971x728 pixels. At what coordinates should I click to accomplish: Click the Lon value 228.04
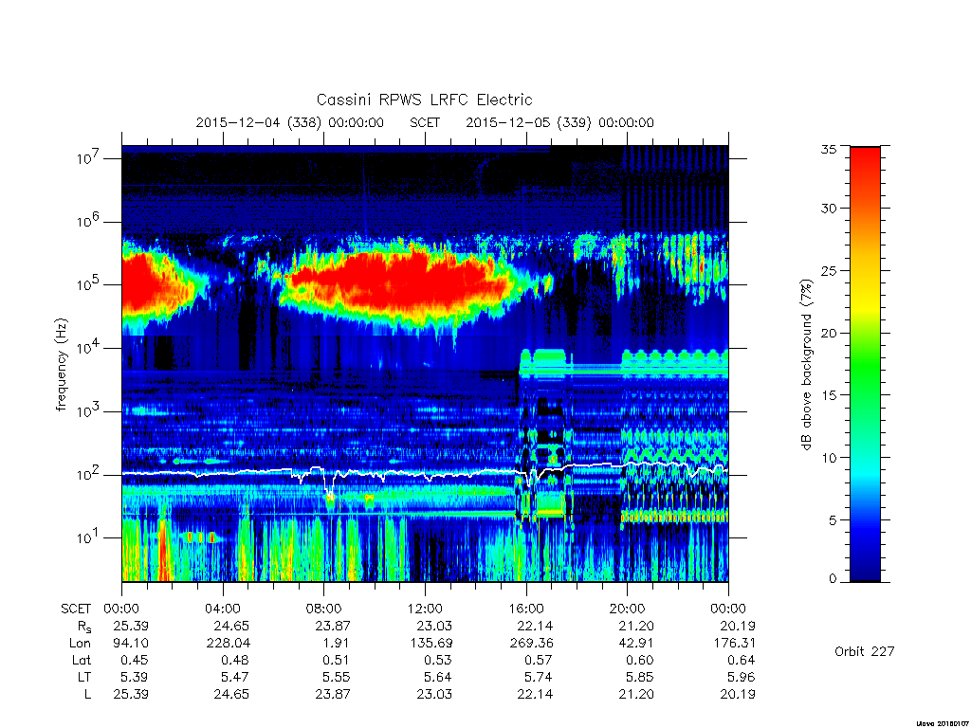point(228,643)
